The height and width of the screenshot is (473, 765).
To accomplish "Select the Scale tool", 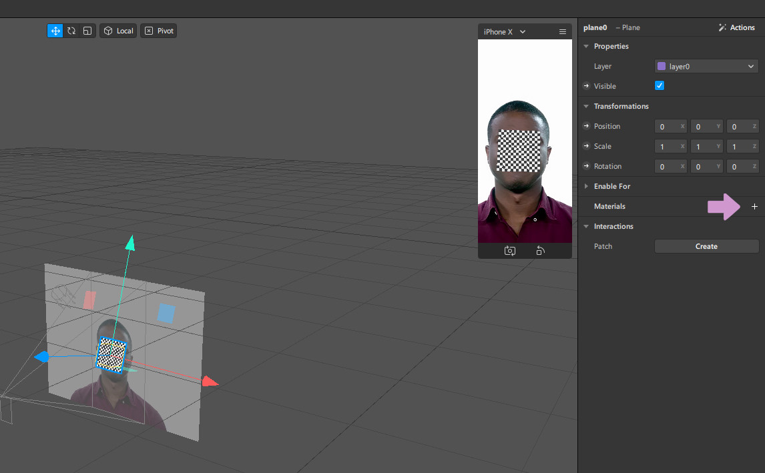I will pyautogui.click(x=87, y=31).
